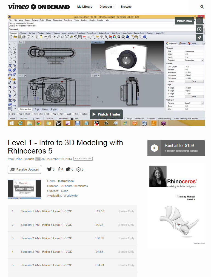211x277 pixels.
Task: Click Rent all for $159 button
Action: click(x=176, y=148)
